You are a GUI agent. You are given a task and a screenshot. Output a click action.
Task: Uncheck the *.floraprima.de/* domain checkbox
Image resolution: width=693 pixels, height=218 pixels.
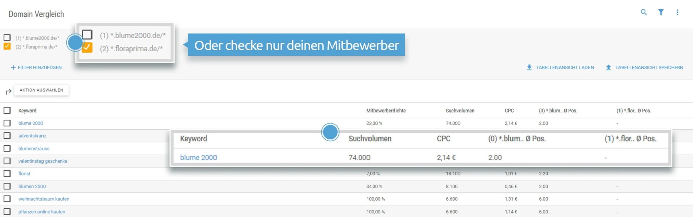(x=7, y=46)
